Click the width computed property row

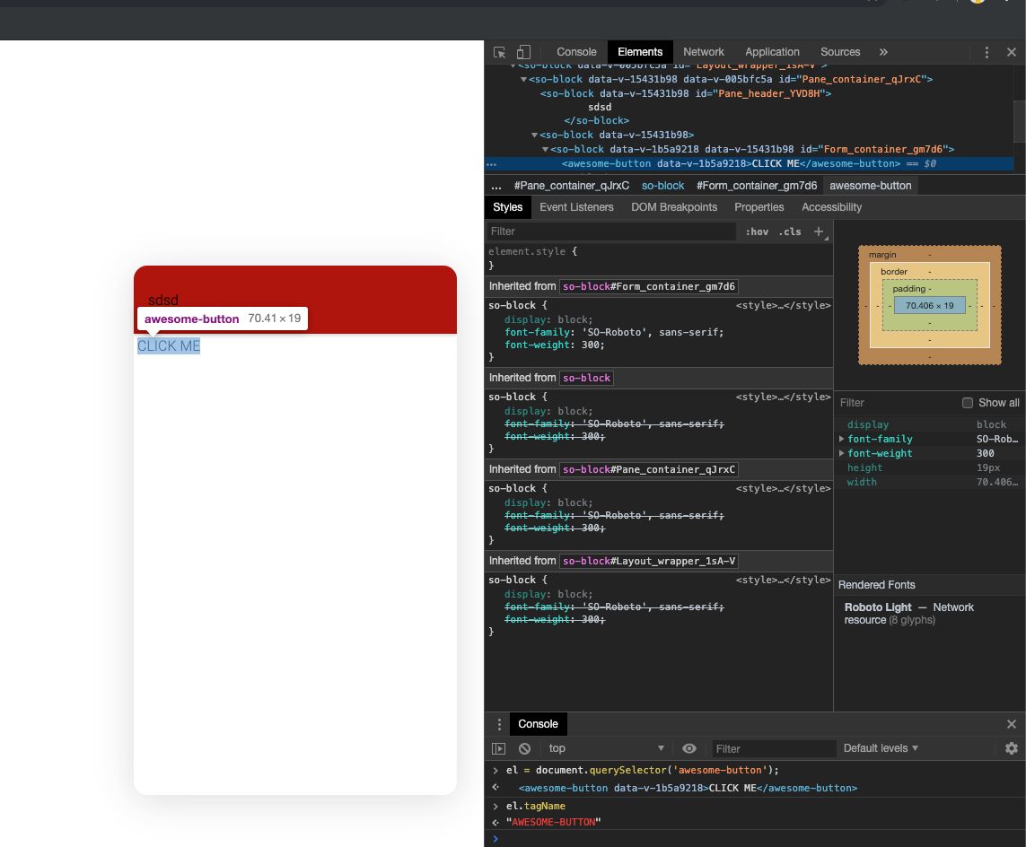coord(930,482)
